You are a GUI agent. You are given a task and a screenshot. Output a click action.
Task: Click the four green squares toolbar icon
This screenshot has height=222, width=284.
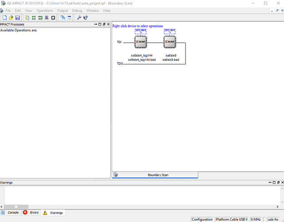pyautogui.click(x=34, y=18)
